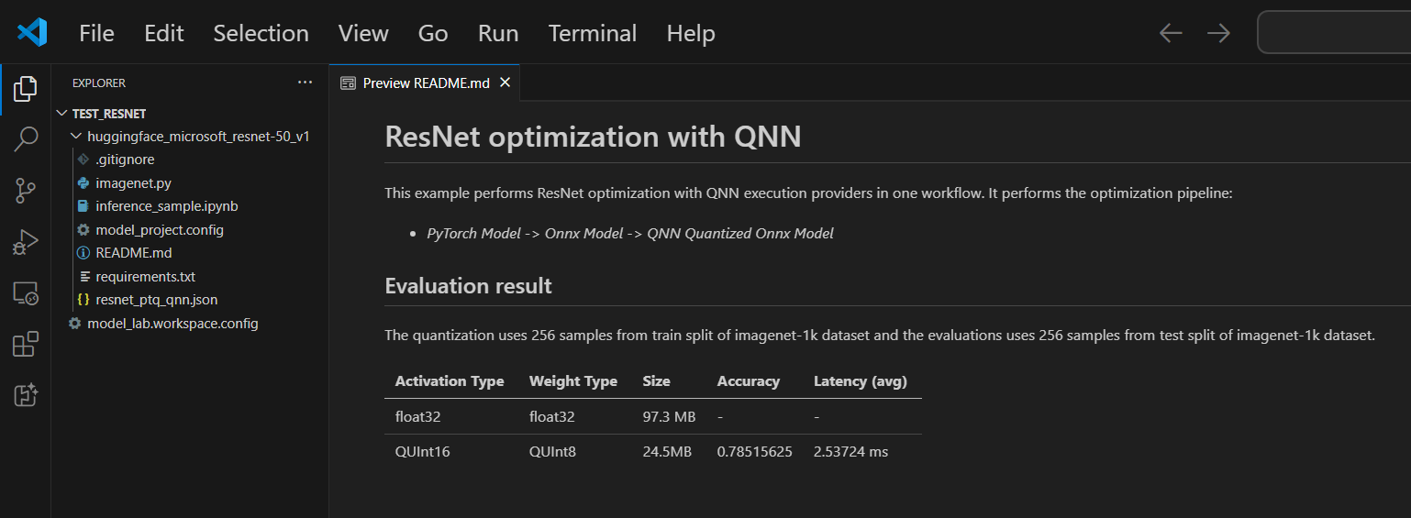
Task: Close the Preview README.md tab
Action: (505, 83)
